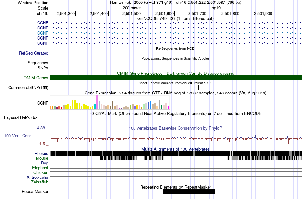
Task: Click the -4.5 conservation lower value
Action: (x=41, y=144)
